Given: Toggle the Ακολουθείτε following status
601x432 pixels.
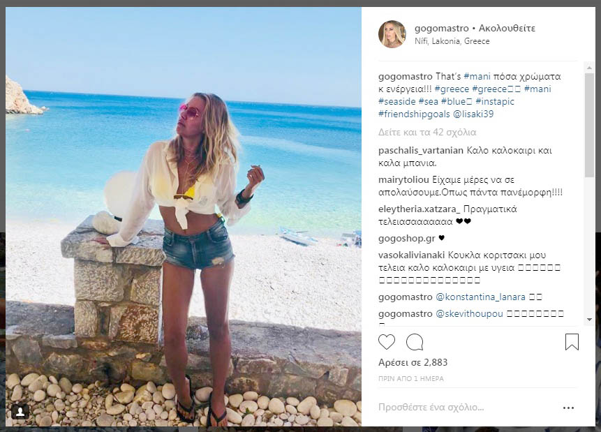Looking at the screenshot, I should (x=507, y=29).
